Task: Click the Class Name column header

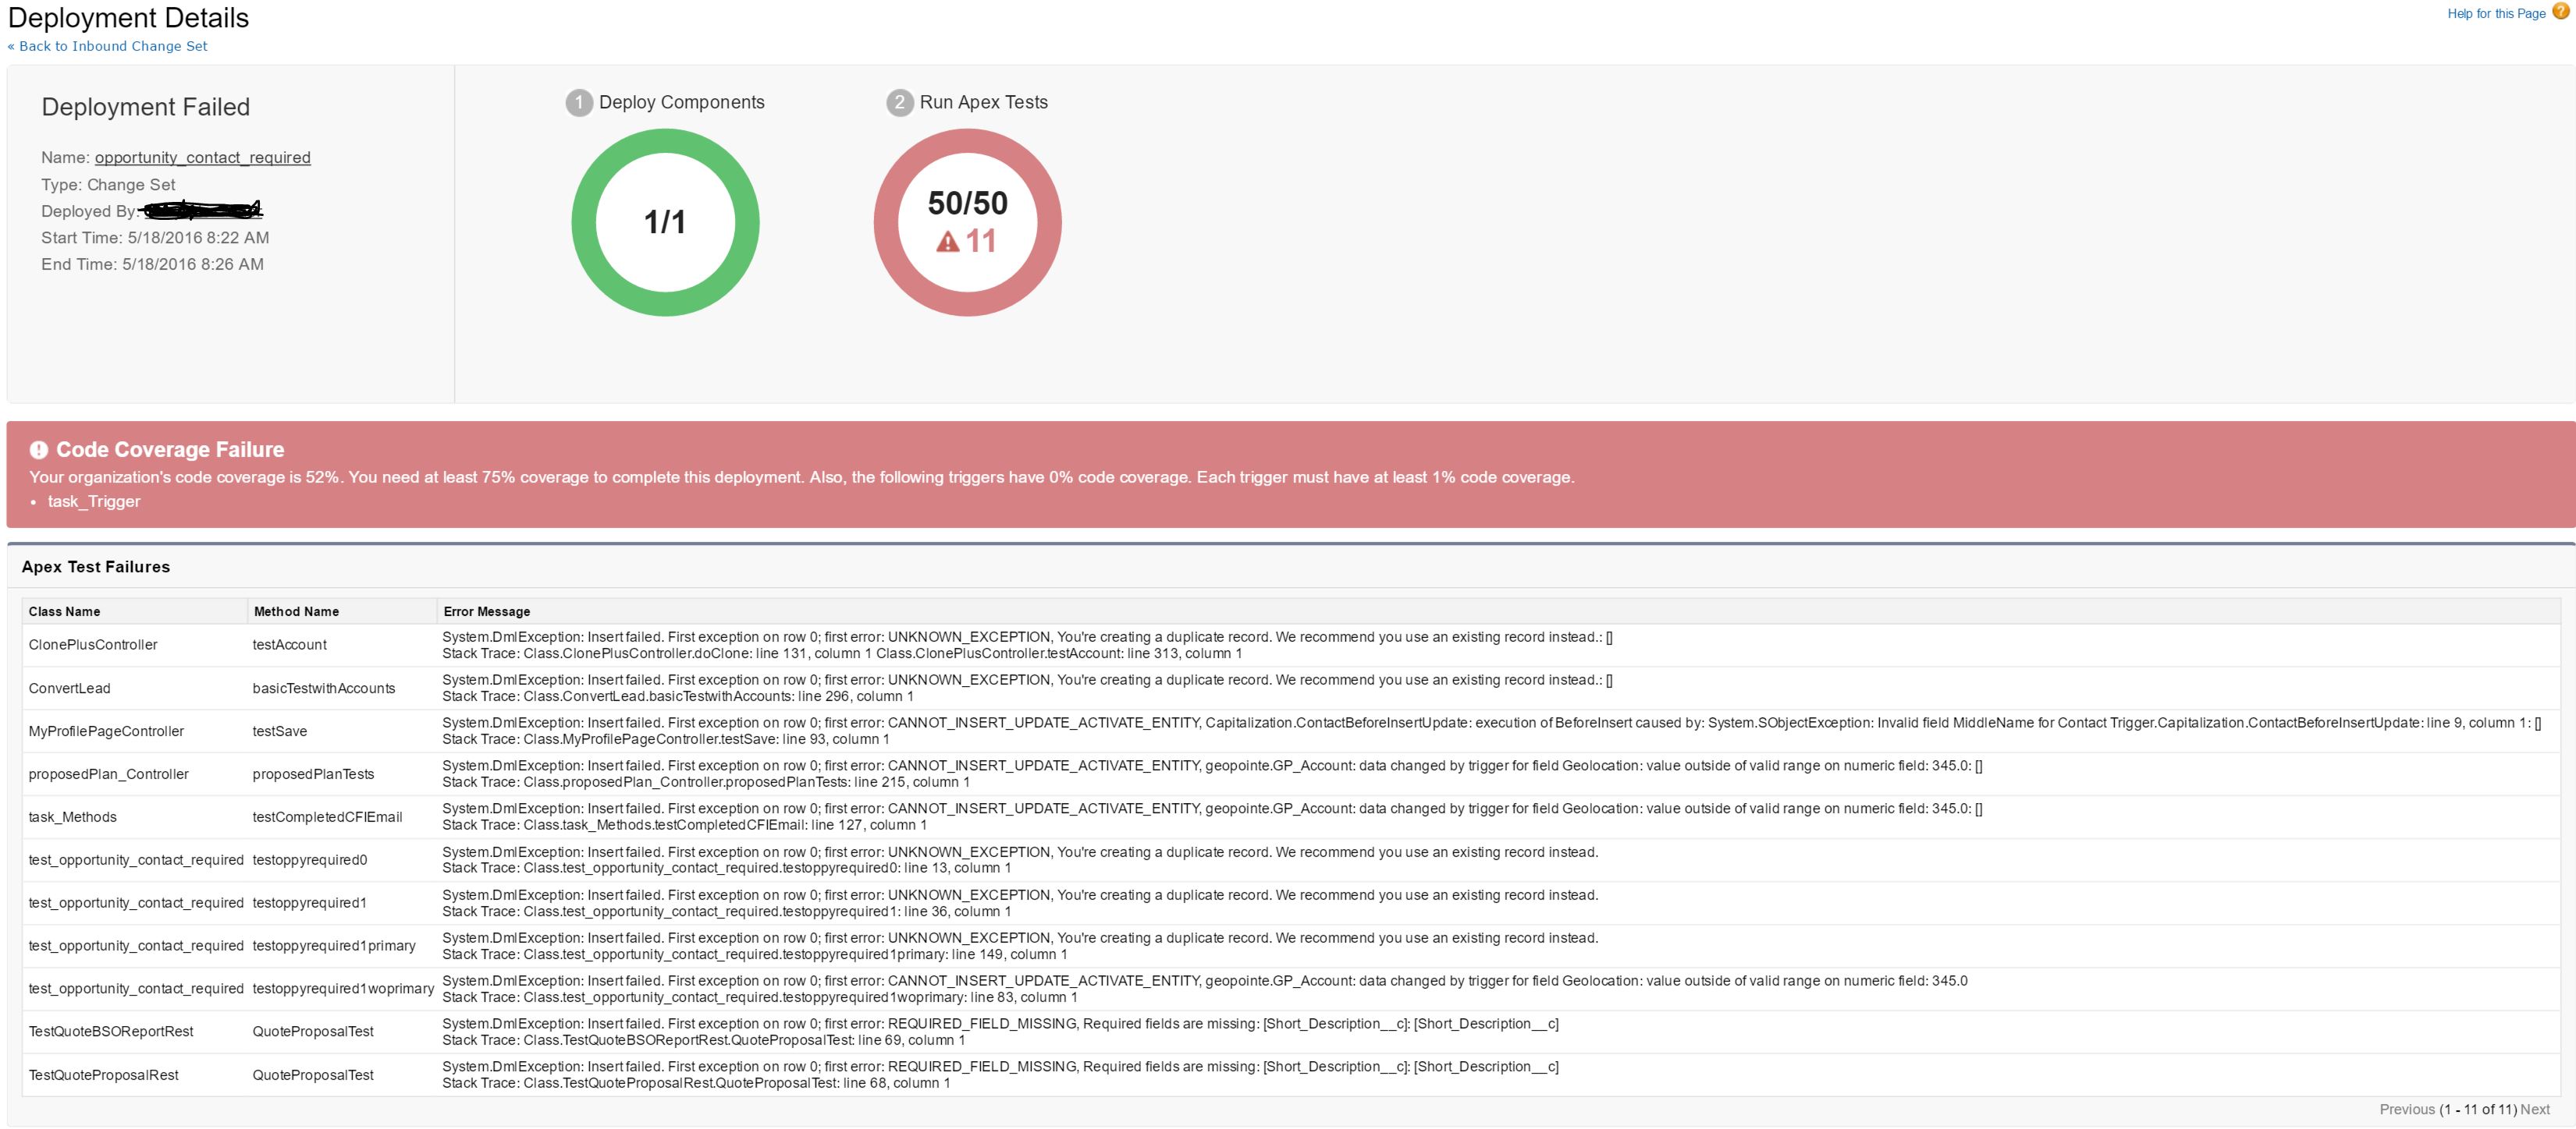Action: (64, 611)
